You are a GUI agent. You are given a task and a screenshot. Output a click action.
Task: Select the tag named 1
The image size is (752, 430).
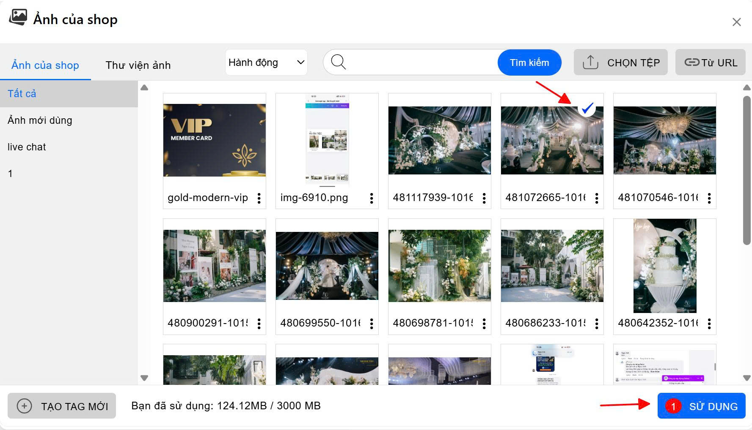click(x=69, y=174)
